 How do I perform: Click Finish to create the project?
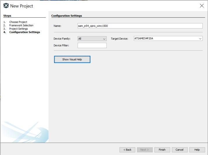click(x=162, y=150)
